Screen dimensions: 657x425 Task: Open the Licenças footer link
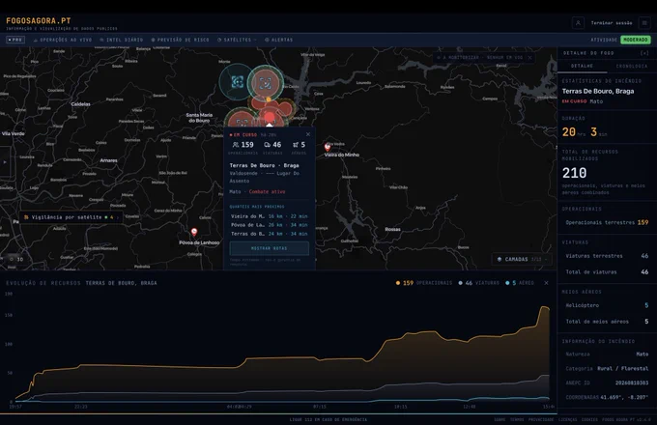tap(568, 419)
